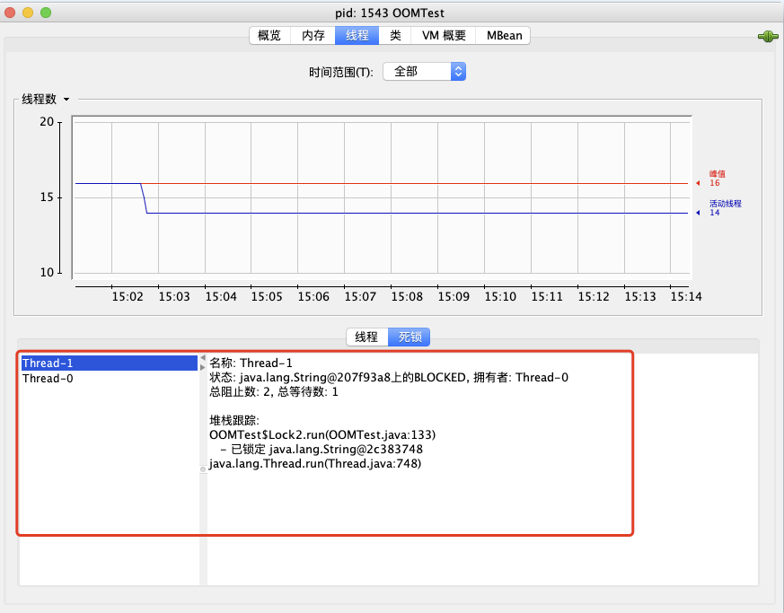Select Thread-0 in deadlock list
Screen dimensions: 784x613
tap(109, 378)
